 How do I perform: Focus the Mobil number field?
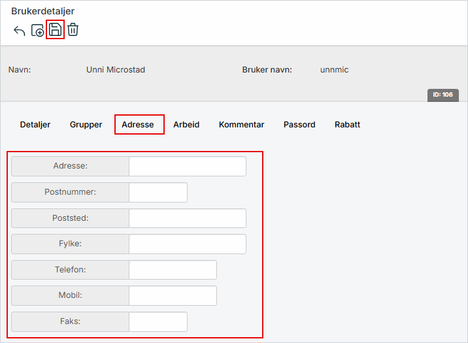coord(173,296)
